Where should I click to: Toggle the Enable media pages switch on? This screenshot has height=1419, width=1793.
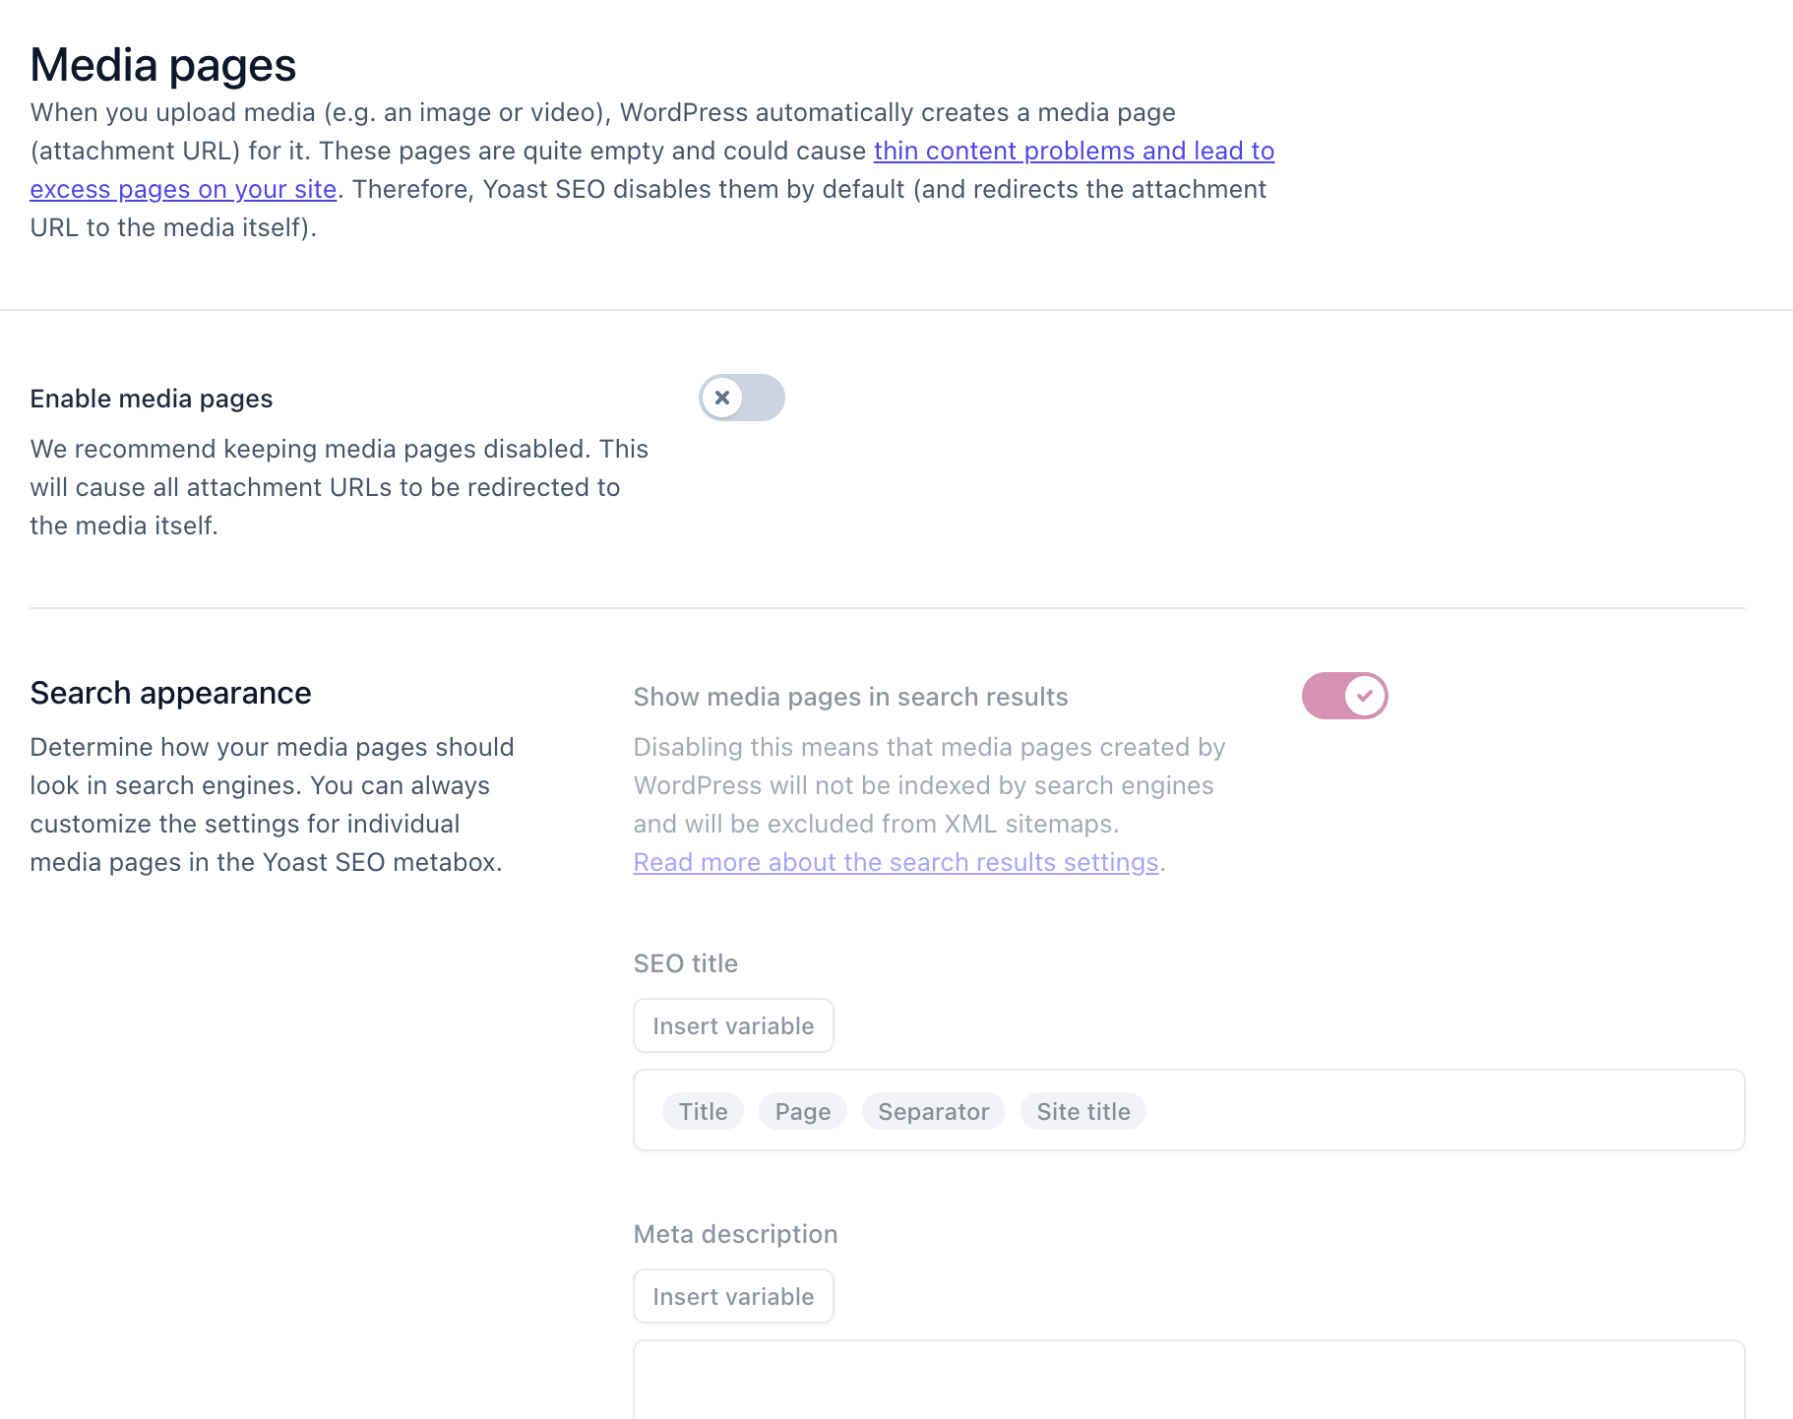[x=741, y=398]
